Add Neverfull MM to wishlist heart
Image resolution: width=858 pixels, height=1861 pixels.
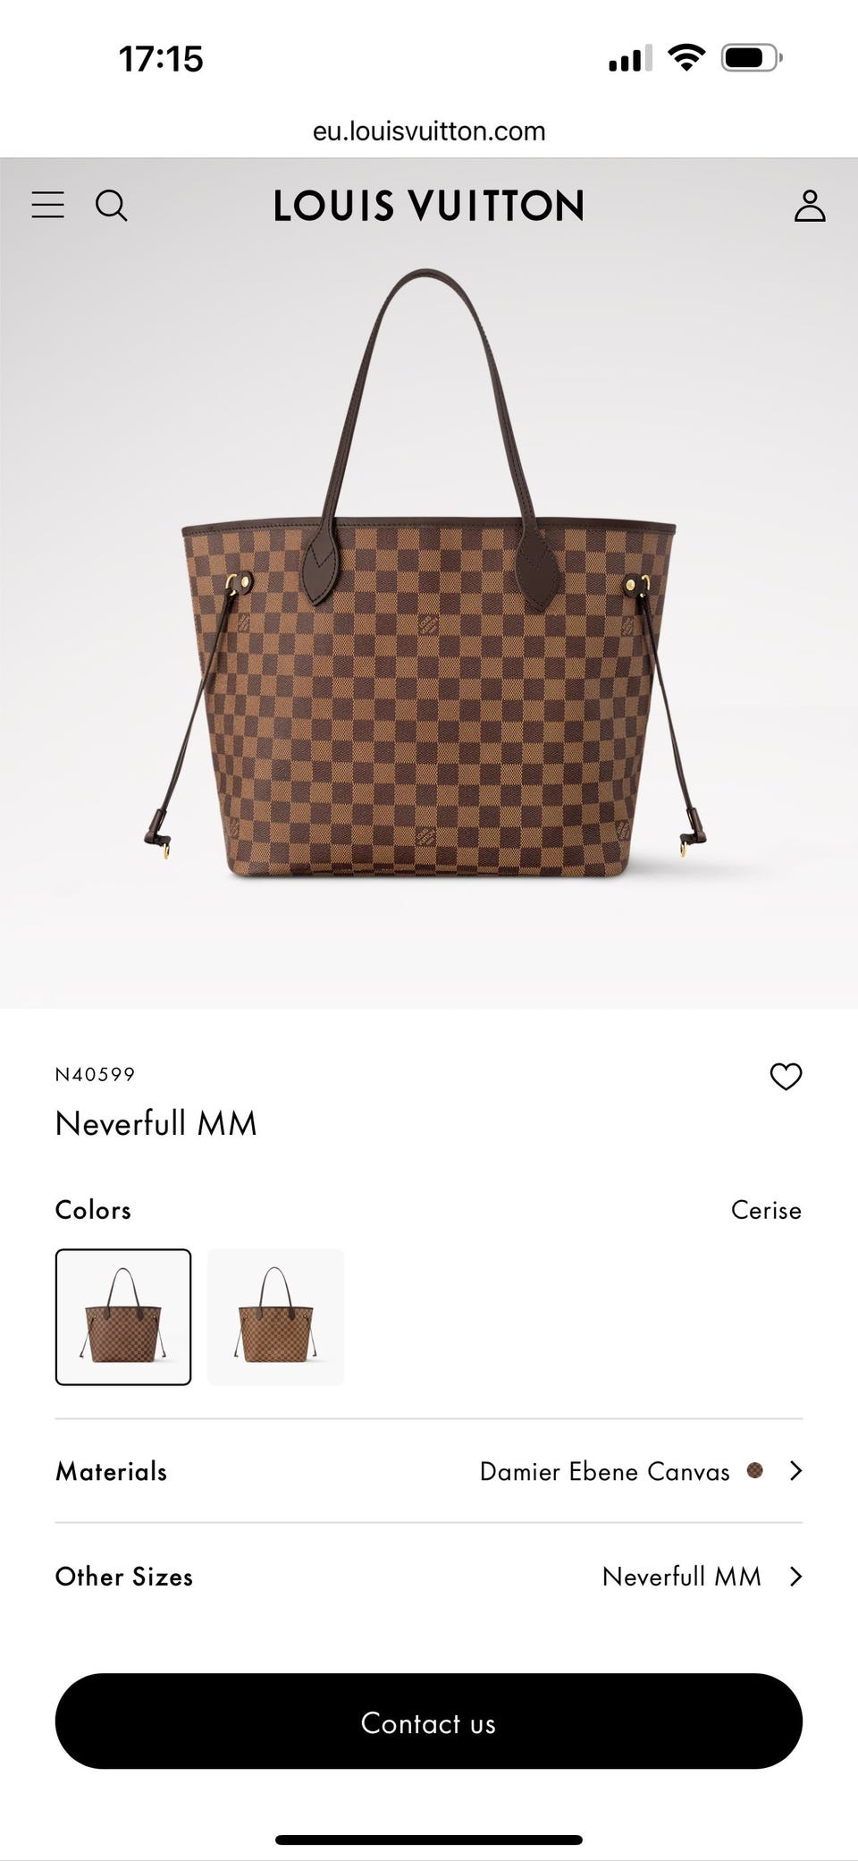click(x=786, y=1076)
